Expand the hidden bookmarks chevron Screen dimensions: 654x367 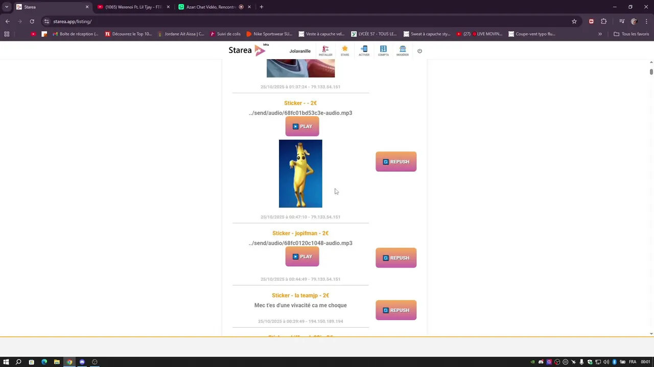(x=600, y=34)
